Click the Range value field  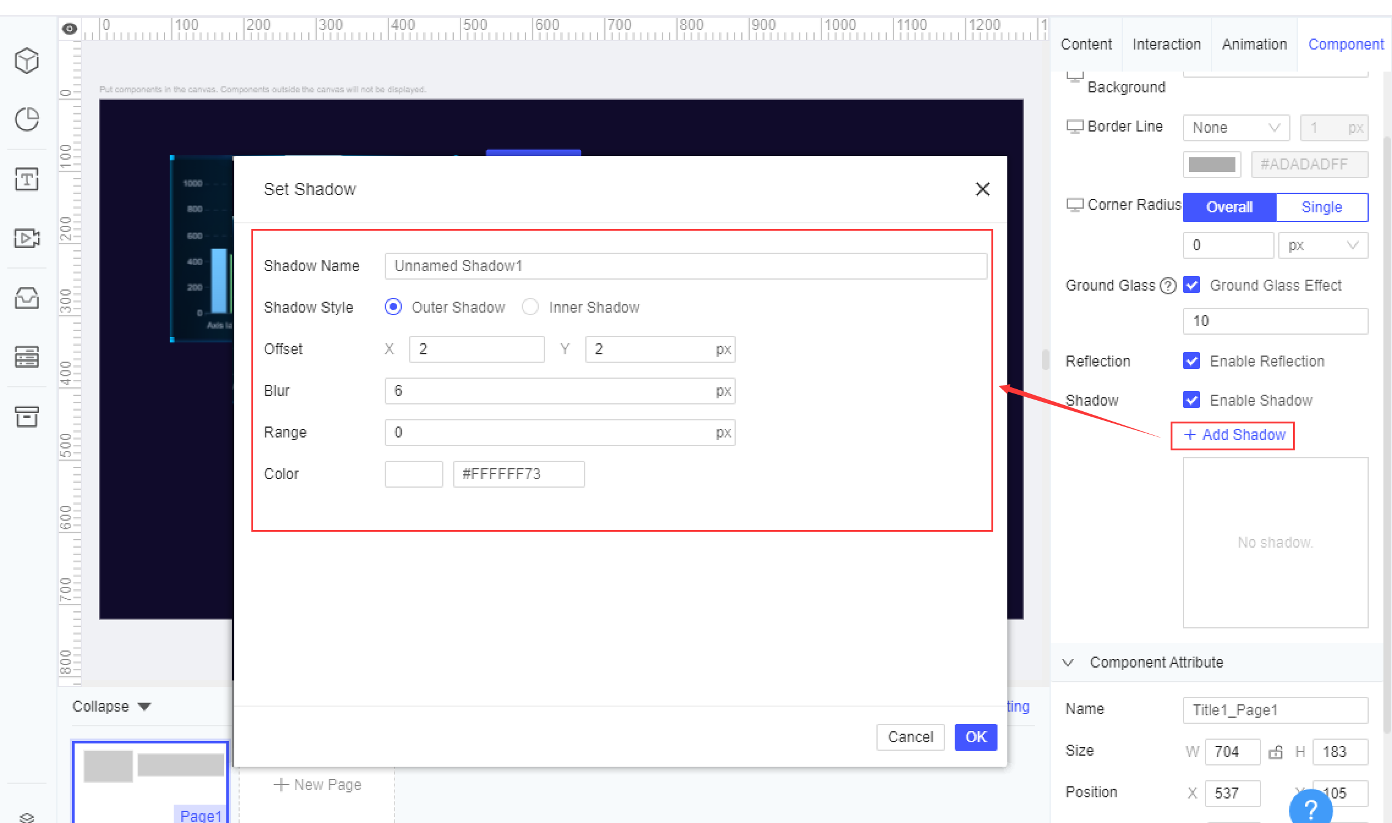(560, 433)
